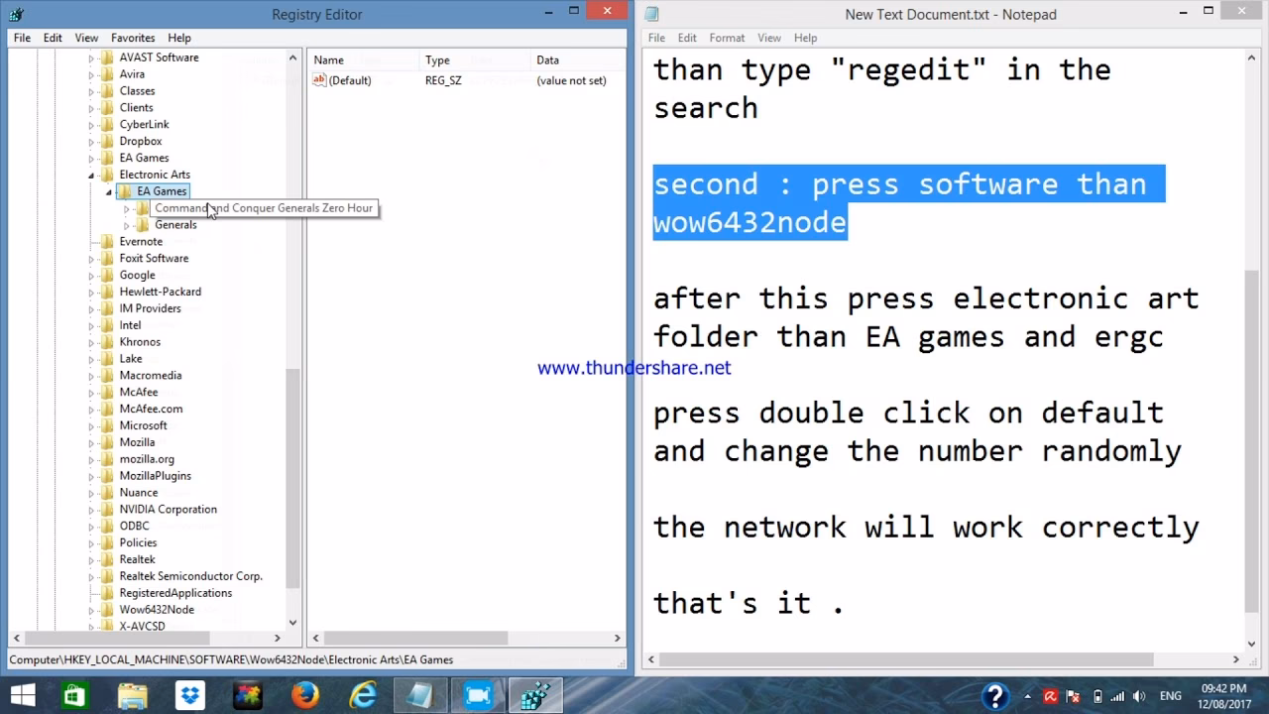1269x714 pixels.
Task: Launch Firefox from the taskbar
Action: coord(304,695)
